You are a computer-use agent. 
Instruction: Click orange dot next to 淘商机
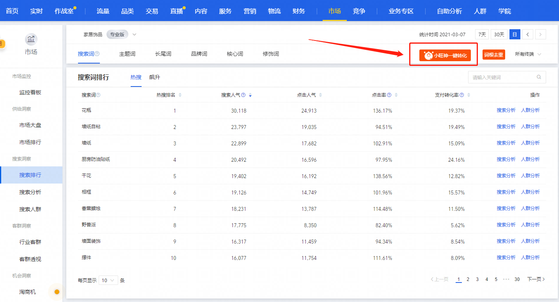[x=57, y=292]
